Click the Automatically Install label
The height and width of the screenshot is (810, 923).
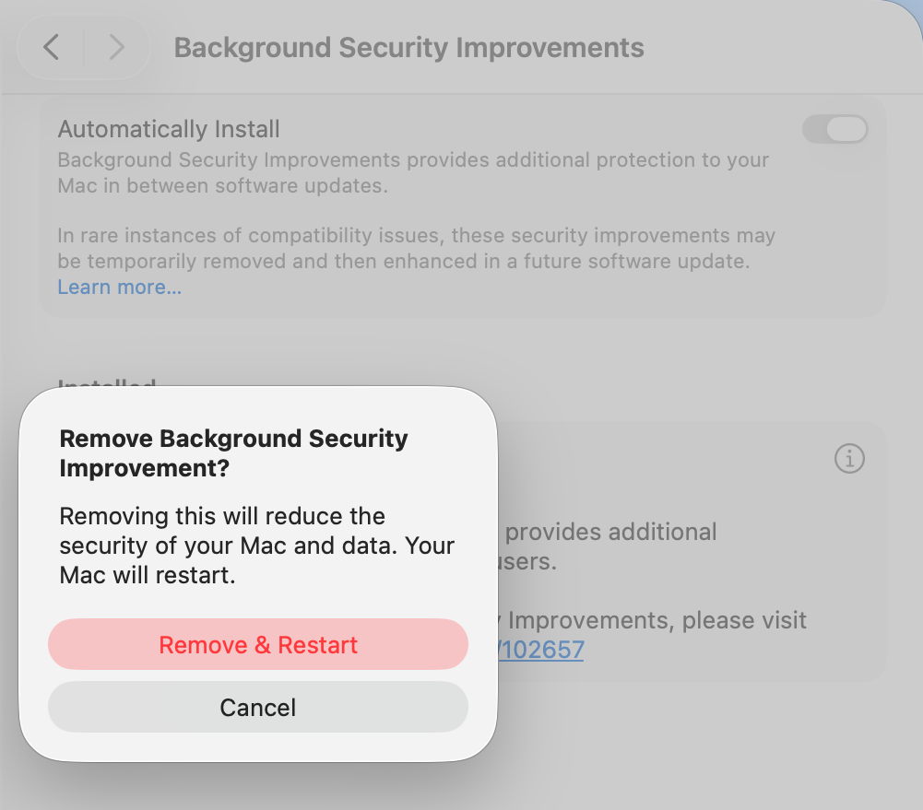[169, 129]
